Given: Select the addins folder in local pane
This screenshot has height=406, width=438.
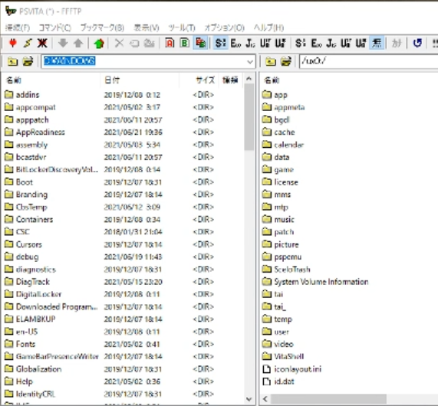Looking at the screenshot, I should point(22,95).
